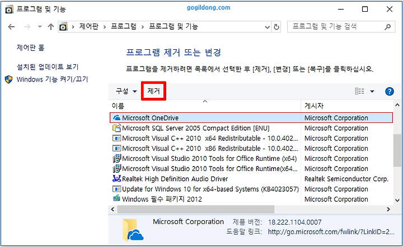This screenshot has width=403, height=247.
Task: Select Visual C++ 2010 x64 Redistributable
Action: [x=210, y=138]
